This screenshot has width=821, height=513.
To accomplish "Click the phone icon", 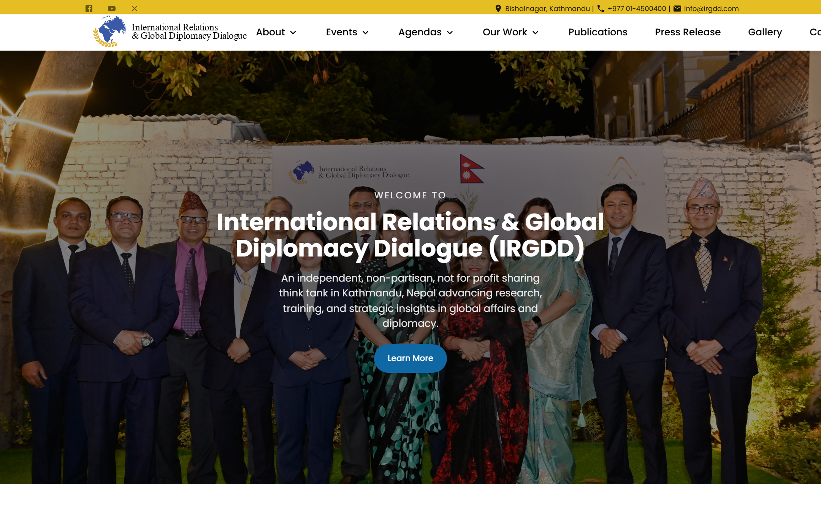I will tap(601, 8).
